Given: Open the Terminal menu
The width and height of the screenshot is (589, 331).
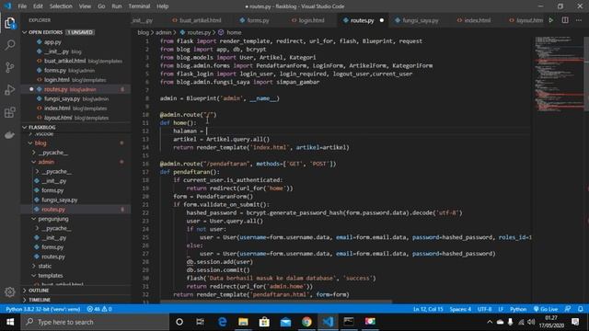Looking at the screenshot, I should (139, 6).
